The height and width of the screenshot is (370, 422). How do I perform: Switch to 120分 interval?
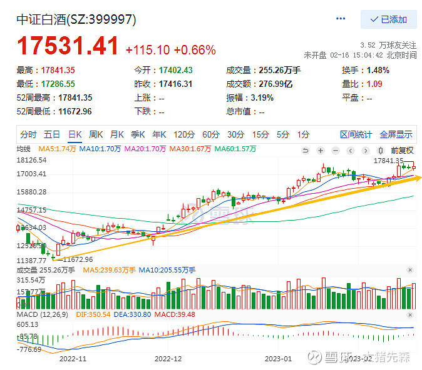[184, 134]
